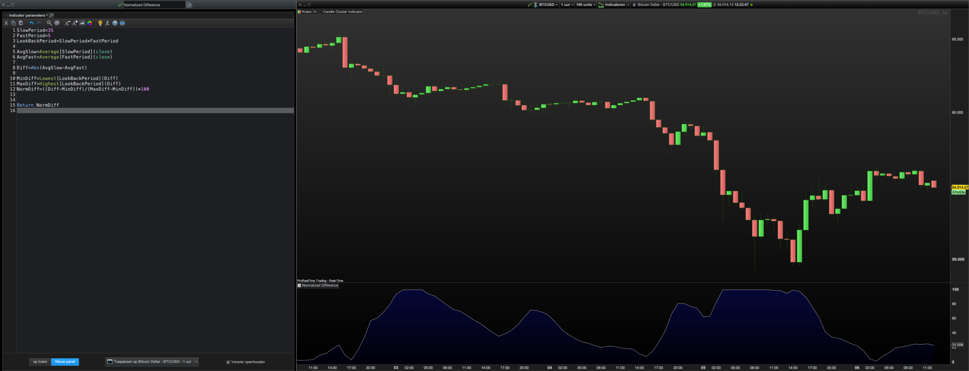Click the 60.000 price axis label
Image resolution: width=969 pixels, height=371 pixels.
point(957,112)
